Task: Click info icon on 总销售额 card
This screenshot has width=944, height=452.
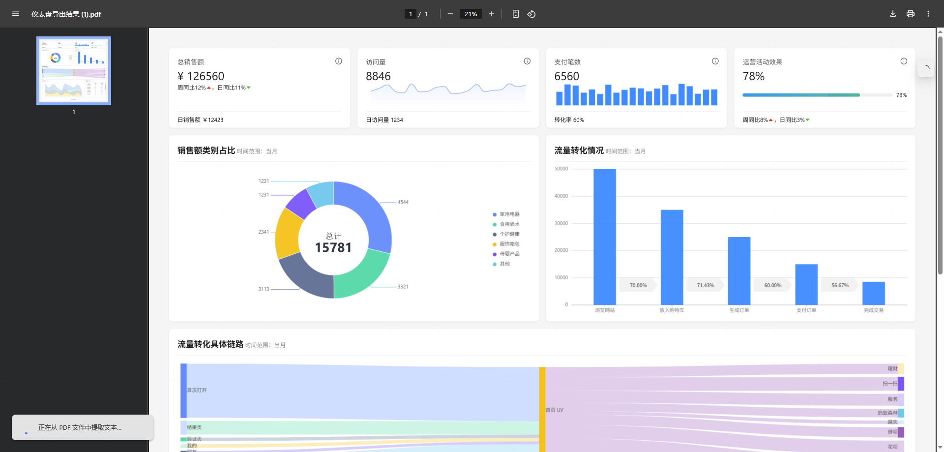Action: pyautogui.click(x=339, y=61)
